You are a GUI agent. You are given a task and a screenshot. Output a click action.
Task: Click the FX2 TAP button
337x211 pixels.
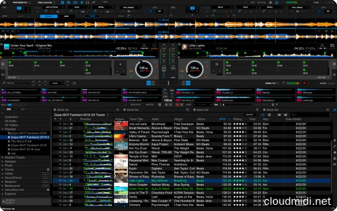coord(328,11)
